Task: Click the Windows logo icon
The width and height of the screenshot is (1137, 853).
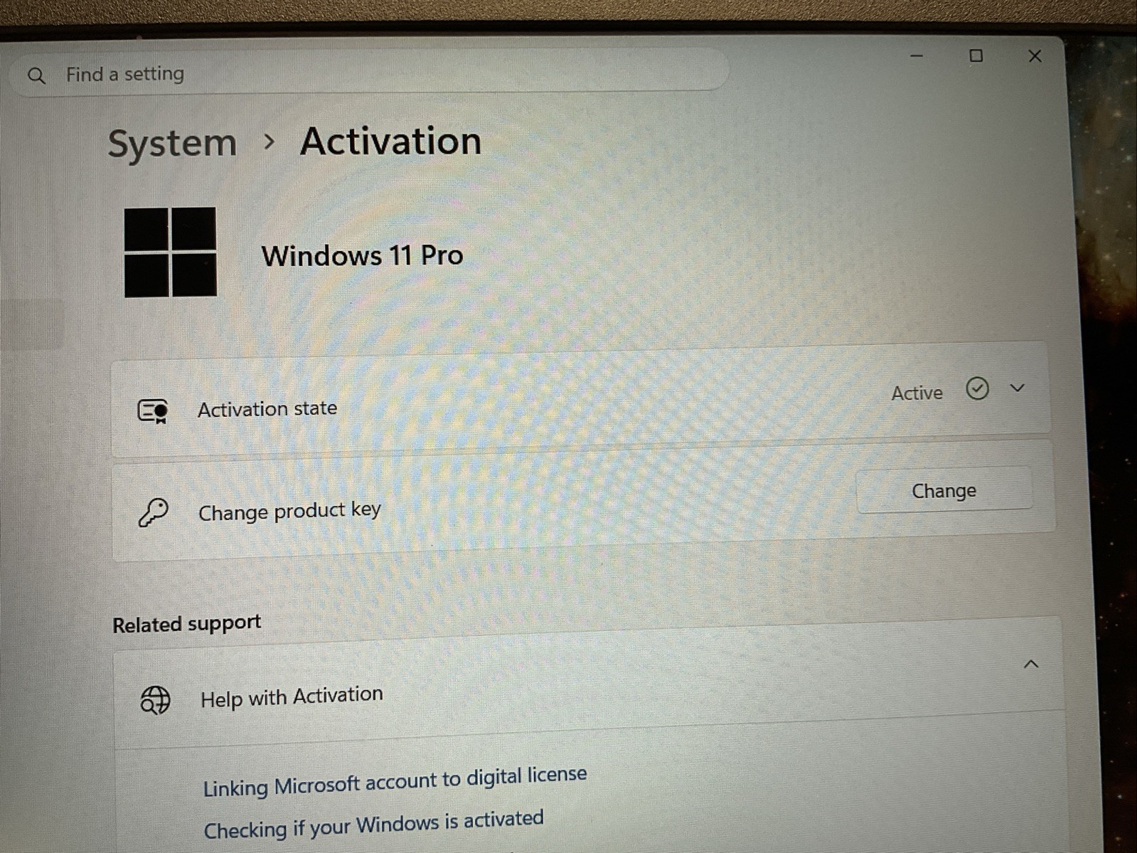Action: point(170,252)
